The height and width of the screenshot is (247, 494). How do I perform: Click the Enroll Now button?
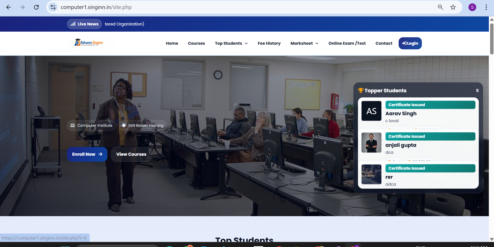point(87,154)
